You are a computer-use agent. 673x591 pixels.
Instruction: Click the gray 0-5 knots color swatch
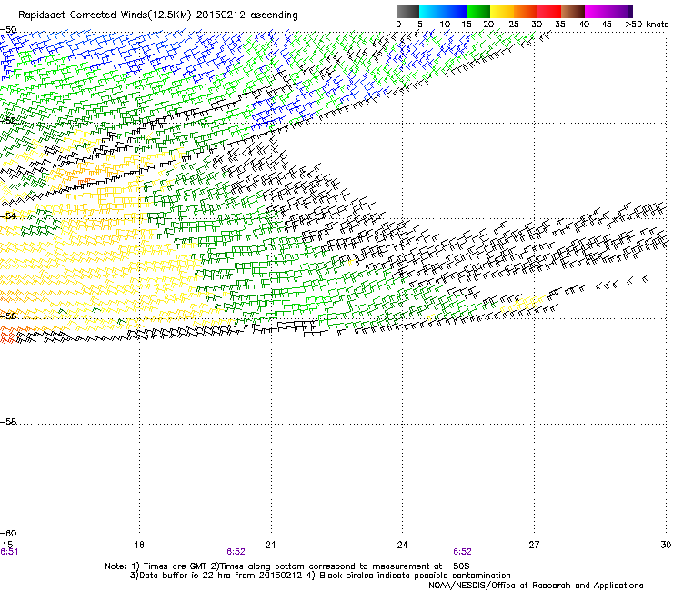click(407, 11)
